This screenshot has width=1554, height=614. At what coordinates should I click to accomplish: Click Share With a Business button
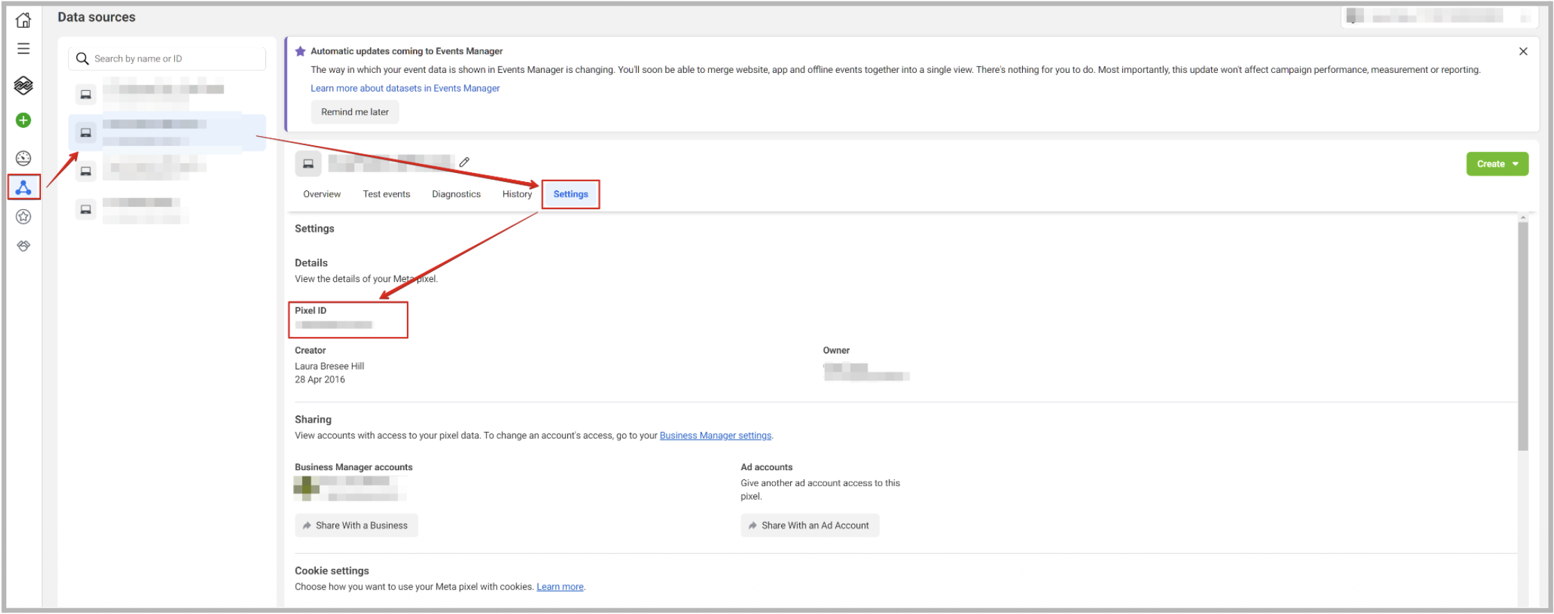(356, 525)
